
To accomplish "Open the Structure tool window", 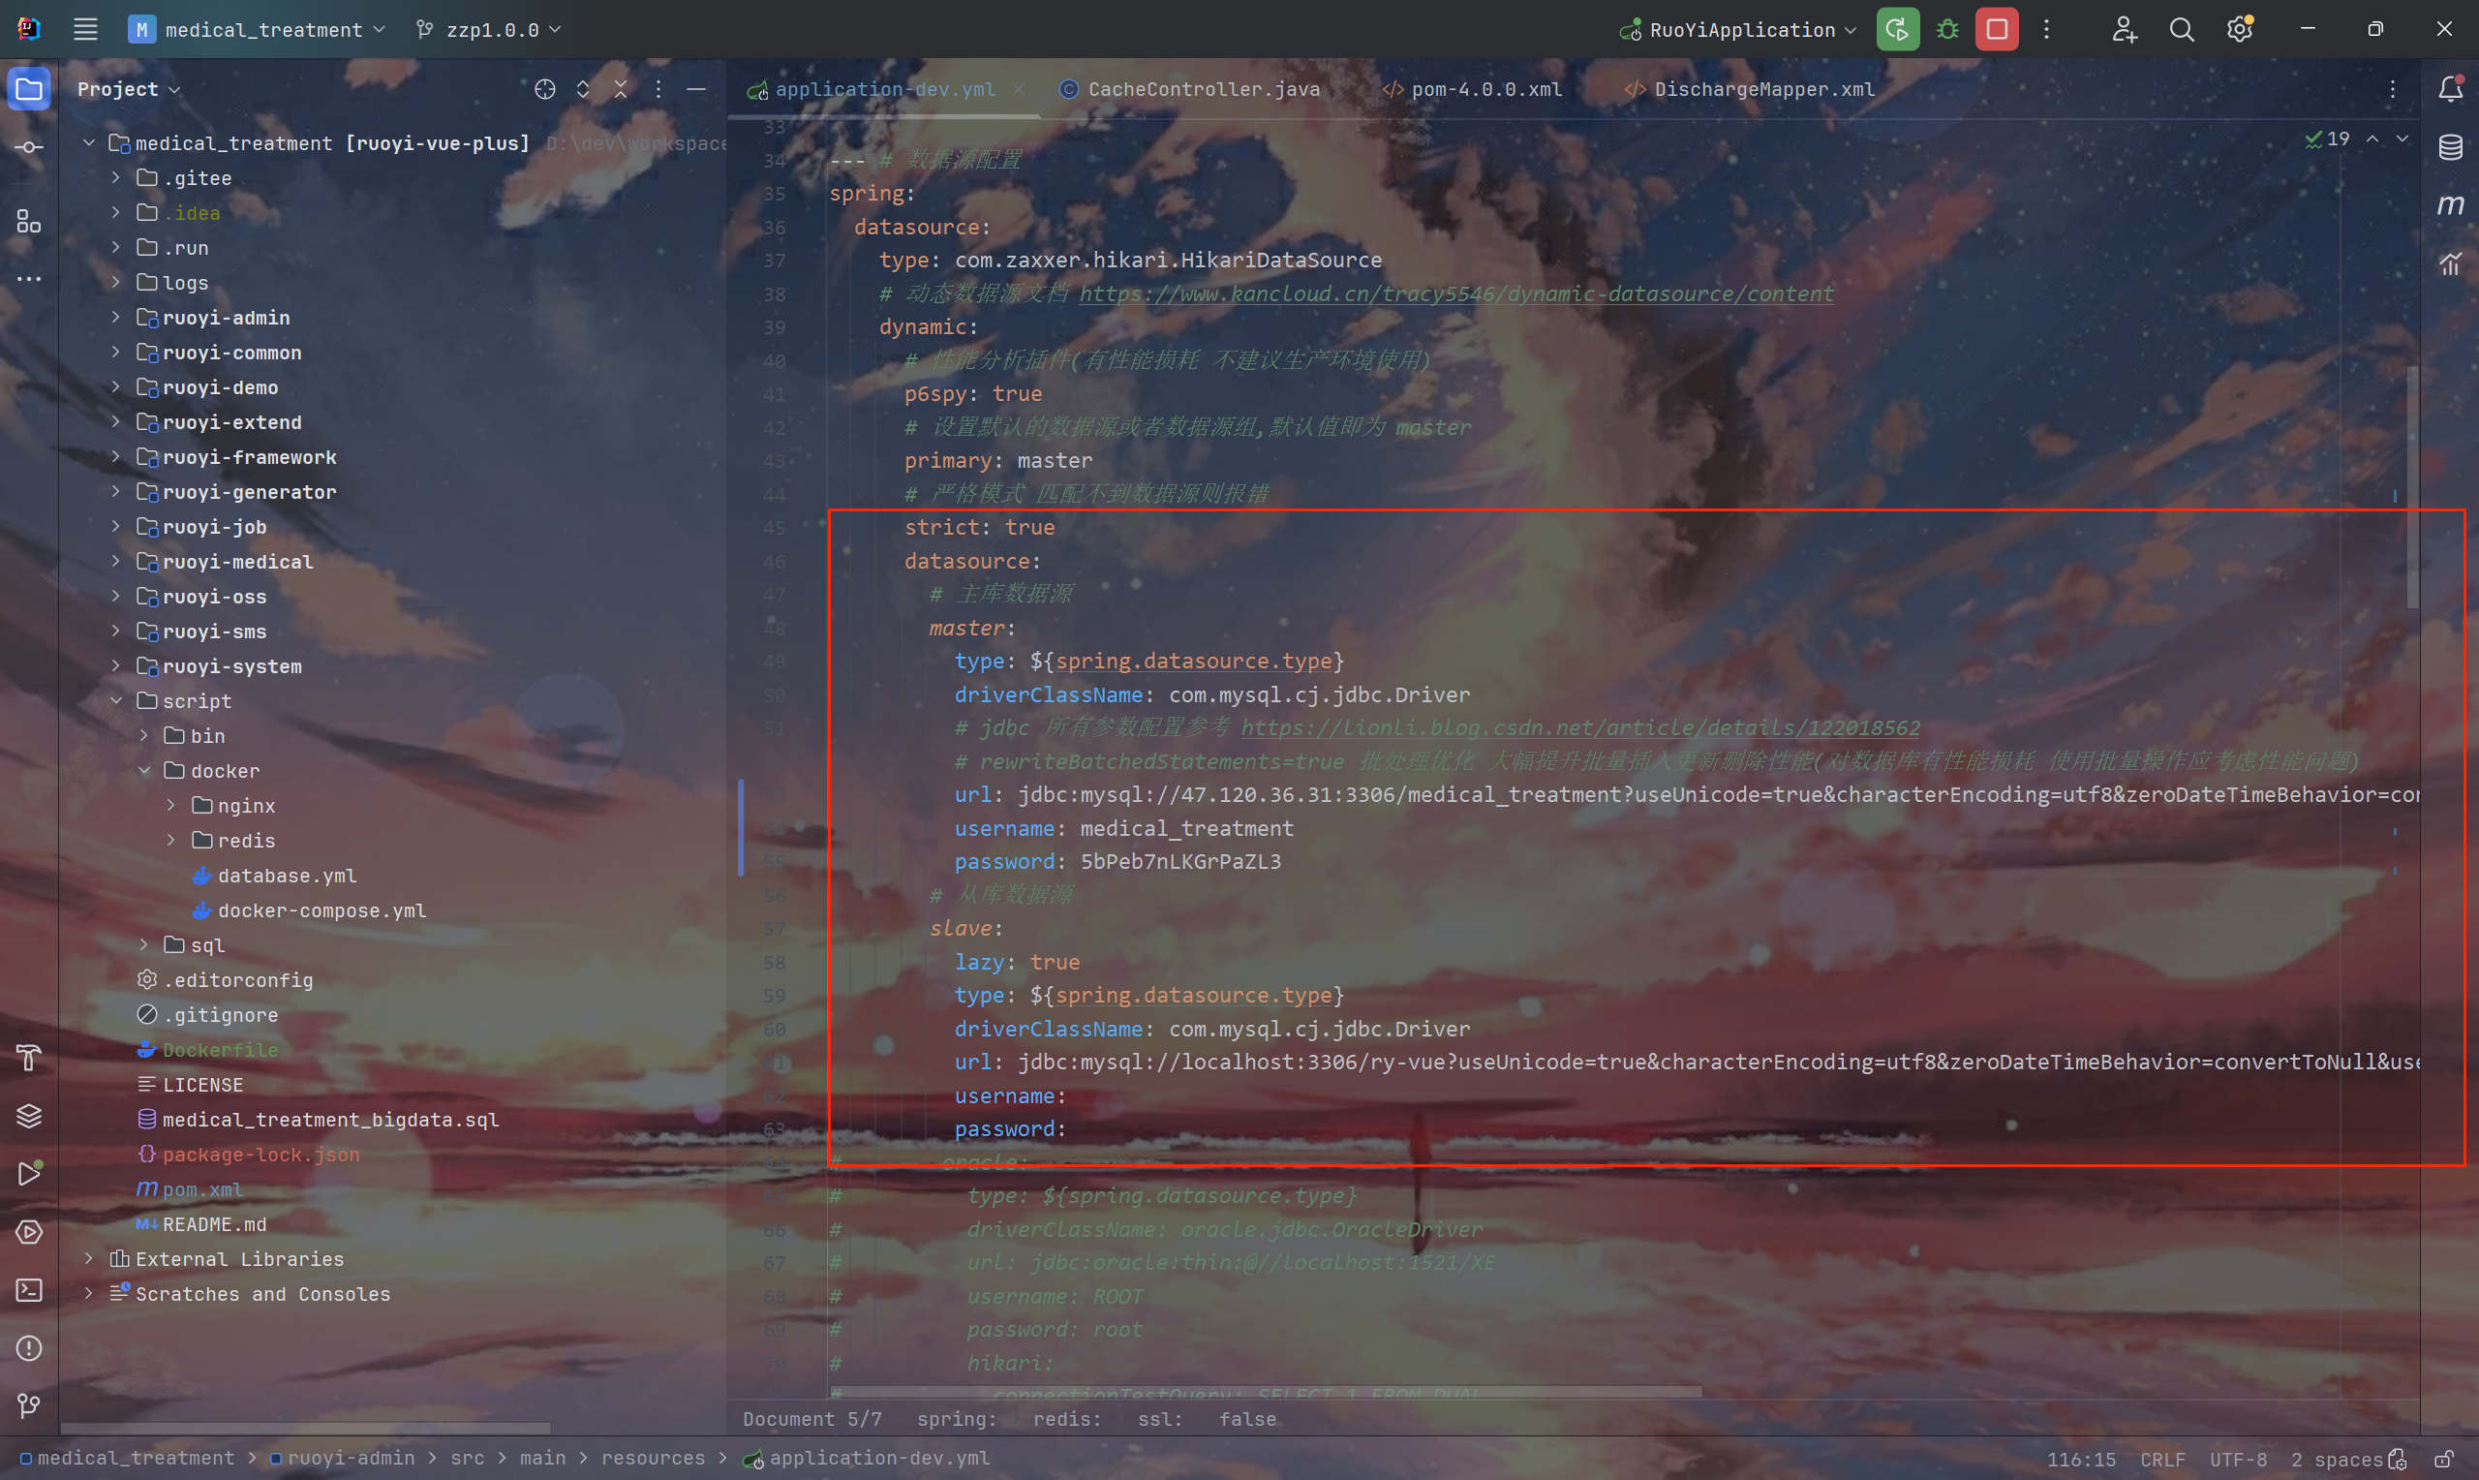I will click(29, 222).
